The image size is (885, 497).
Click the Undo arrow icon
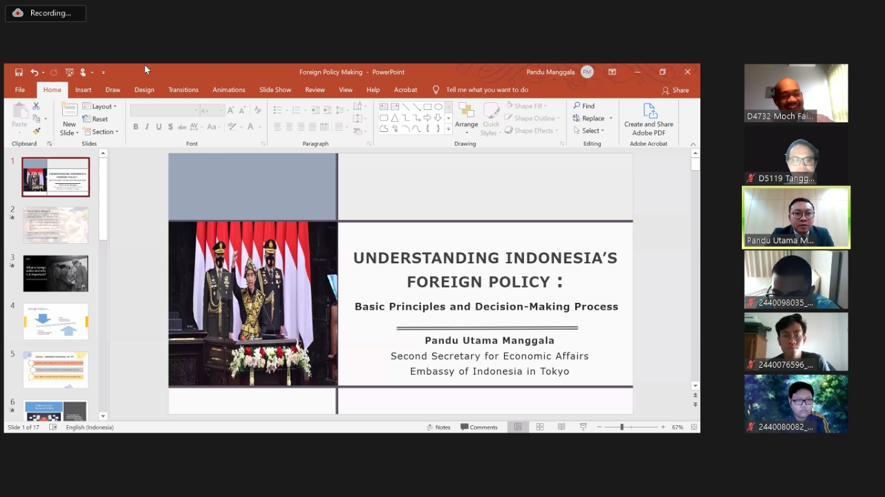click(34, 72)
